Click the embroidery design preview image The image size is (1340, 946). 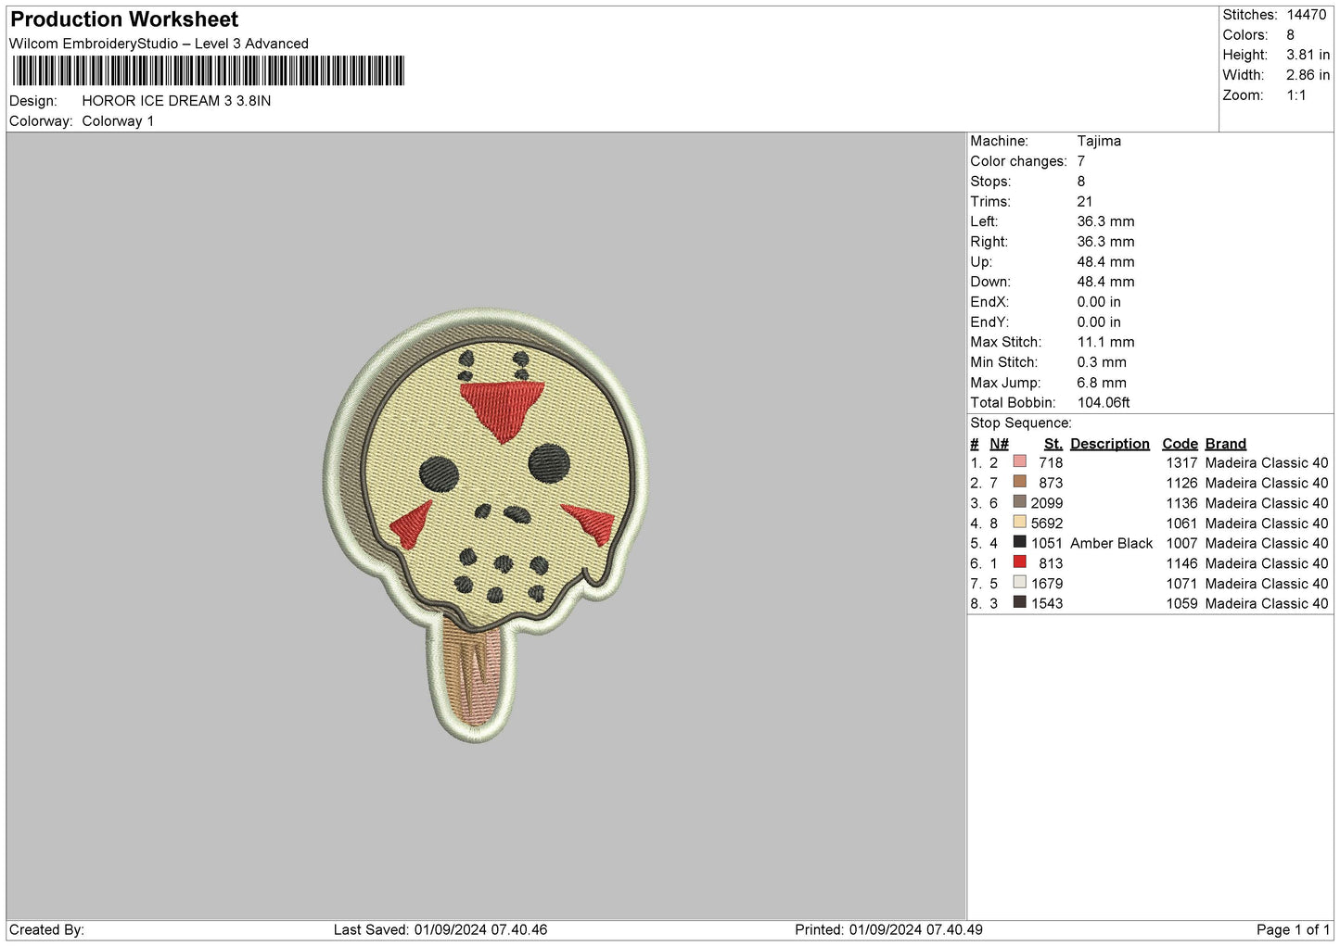point(487,524)
